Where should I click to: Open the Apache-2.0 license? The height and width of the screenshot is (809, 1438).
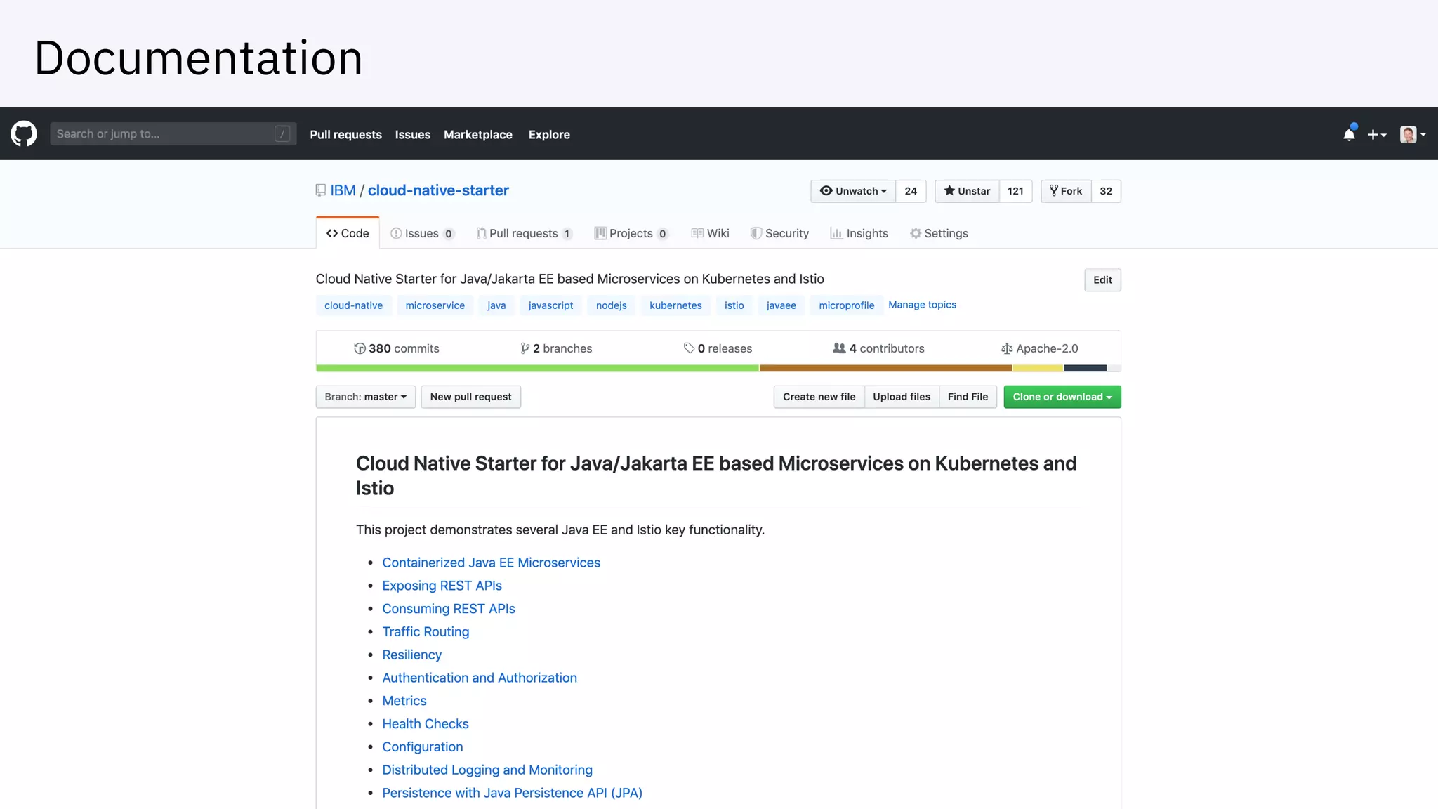click(1040, 348)
